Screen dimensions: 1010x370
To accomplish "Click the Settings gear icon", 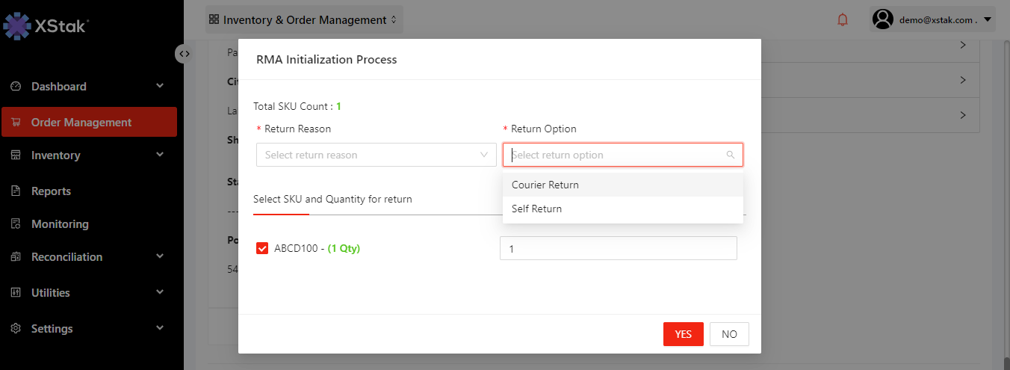I will 16,329.
